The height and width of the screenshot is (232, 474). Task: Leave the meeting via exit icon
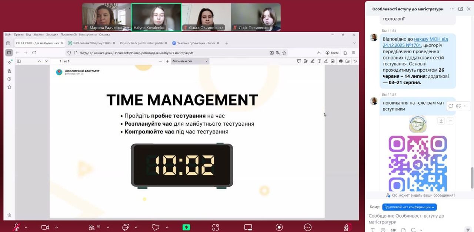[347, 227]
